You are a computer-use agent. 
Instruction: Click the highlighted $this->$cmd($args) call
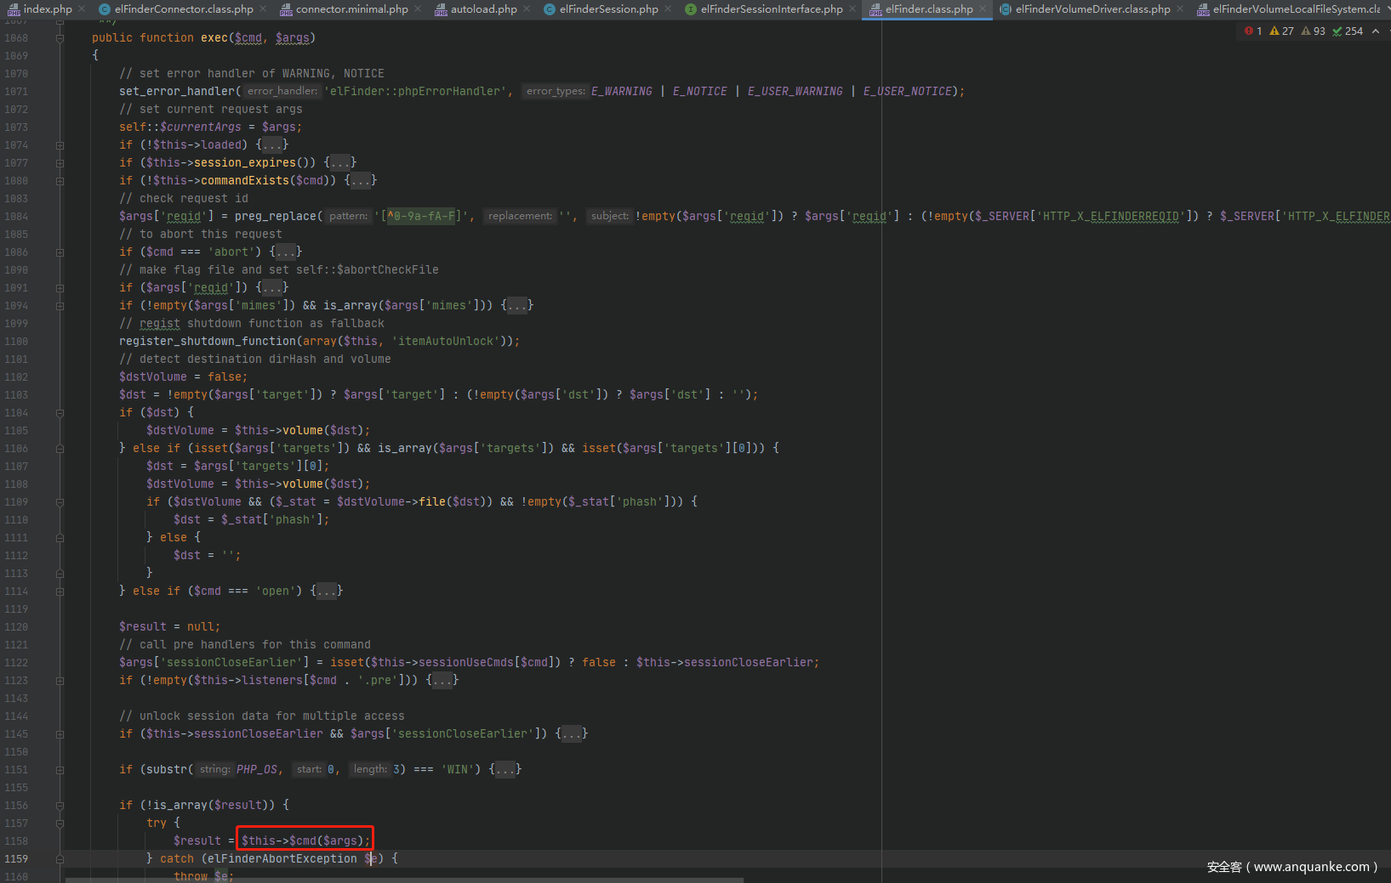click(305, 841)
